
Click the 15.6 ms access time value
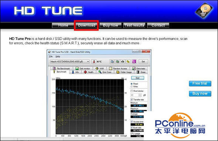(x=137, y=124)
